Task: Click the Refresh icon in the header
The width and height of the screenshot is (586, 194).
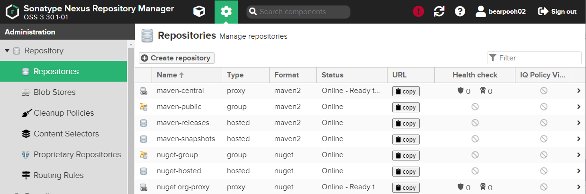Action: pos(439,11)
